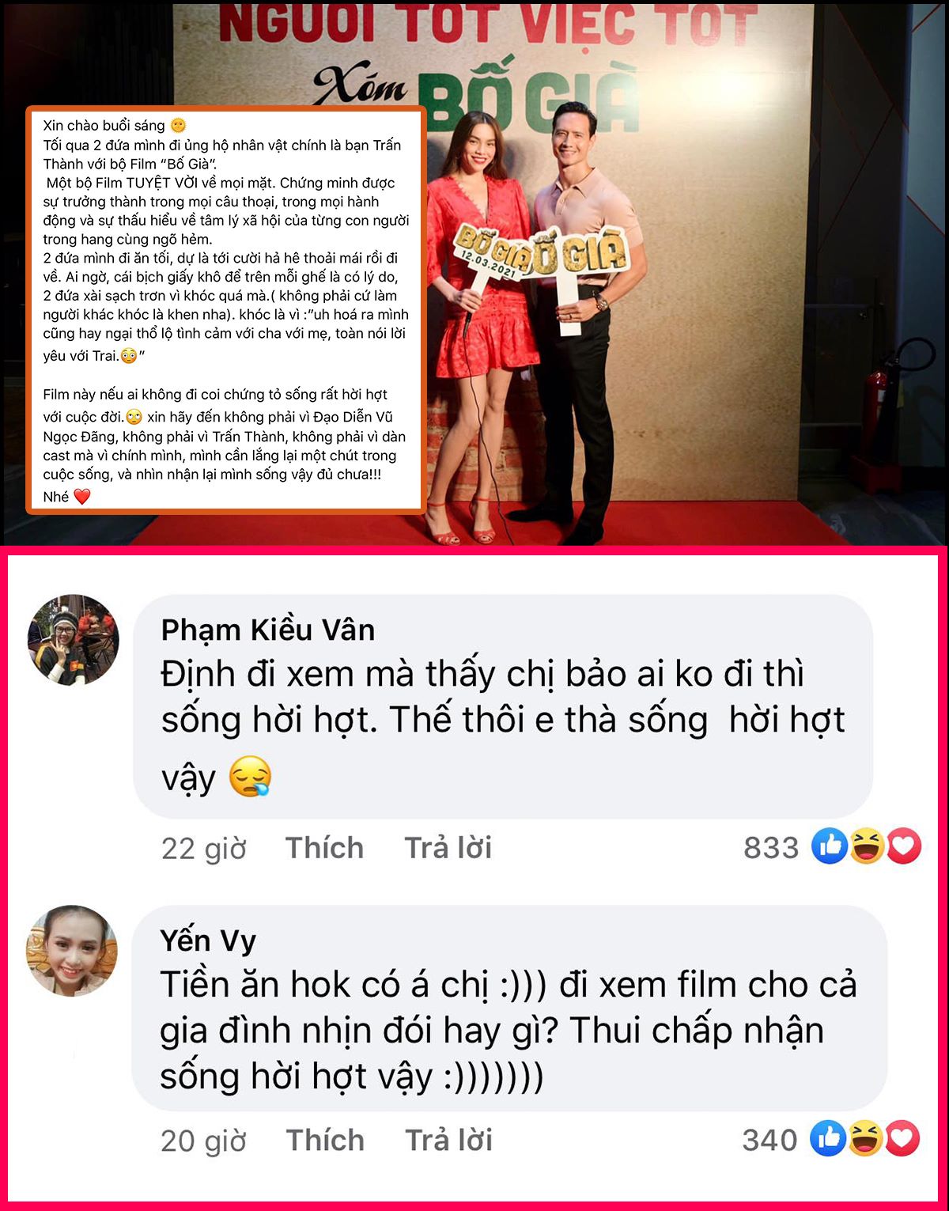
Task: Click the name Yến Vy
Action: (x=208, y=941)
